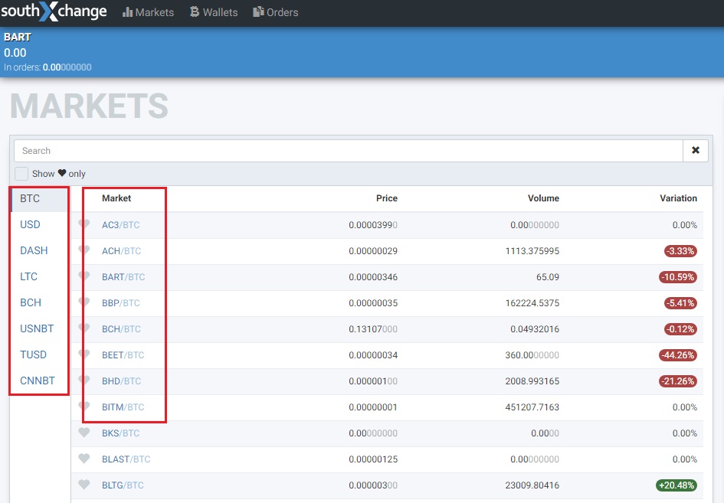The height and width of the screenshot is (503, 724).
Task: Favorite the BEET/BTC market with its heart
Action: (x=84, y=354)
